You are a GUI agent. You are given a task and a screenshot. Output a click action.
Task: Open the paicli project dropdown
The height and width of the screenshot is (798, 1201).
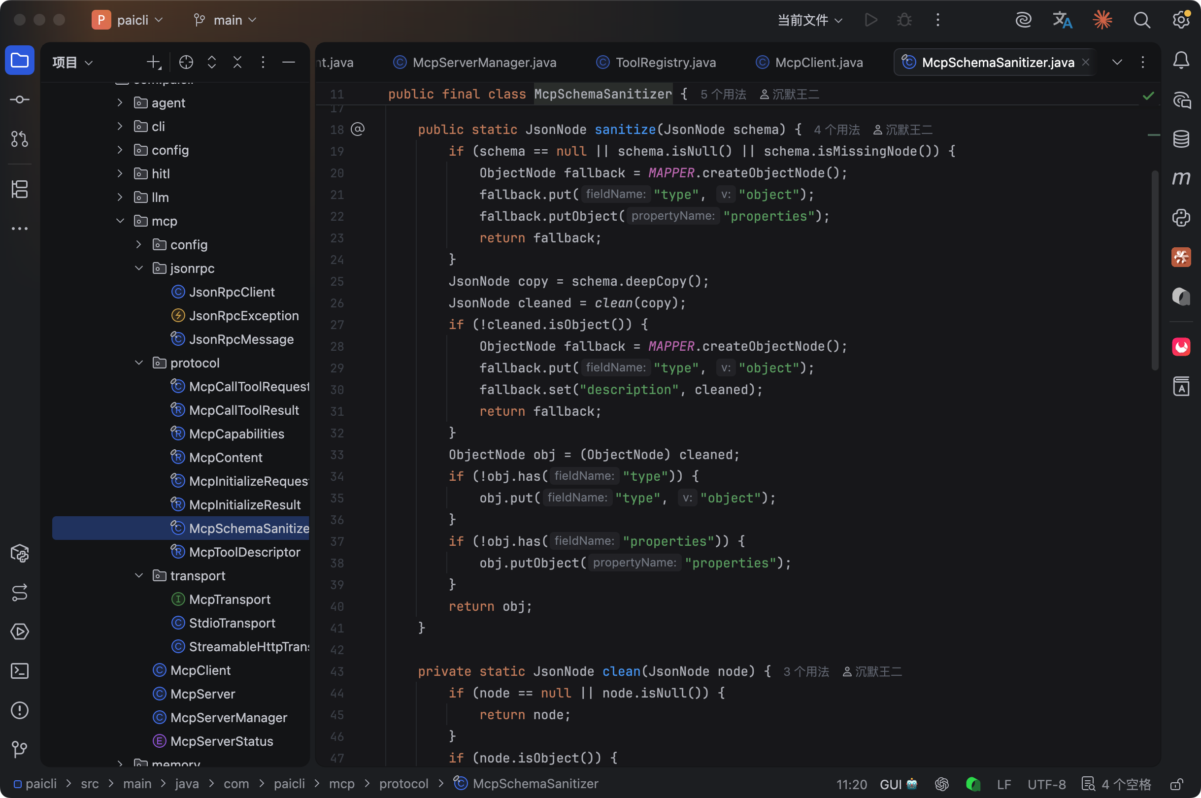128,20
